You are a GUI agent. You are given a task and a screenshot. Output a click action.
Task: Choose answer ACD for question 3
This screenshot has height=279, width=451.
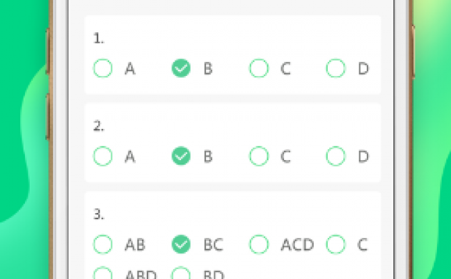pos(259,245)
